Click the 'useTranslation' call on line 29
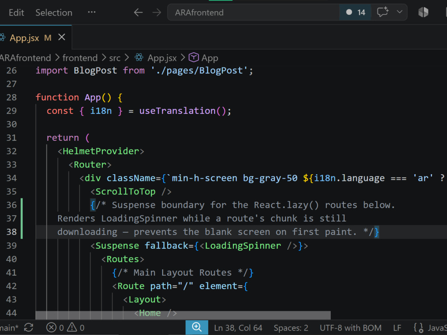 point(177,111)
